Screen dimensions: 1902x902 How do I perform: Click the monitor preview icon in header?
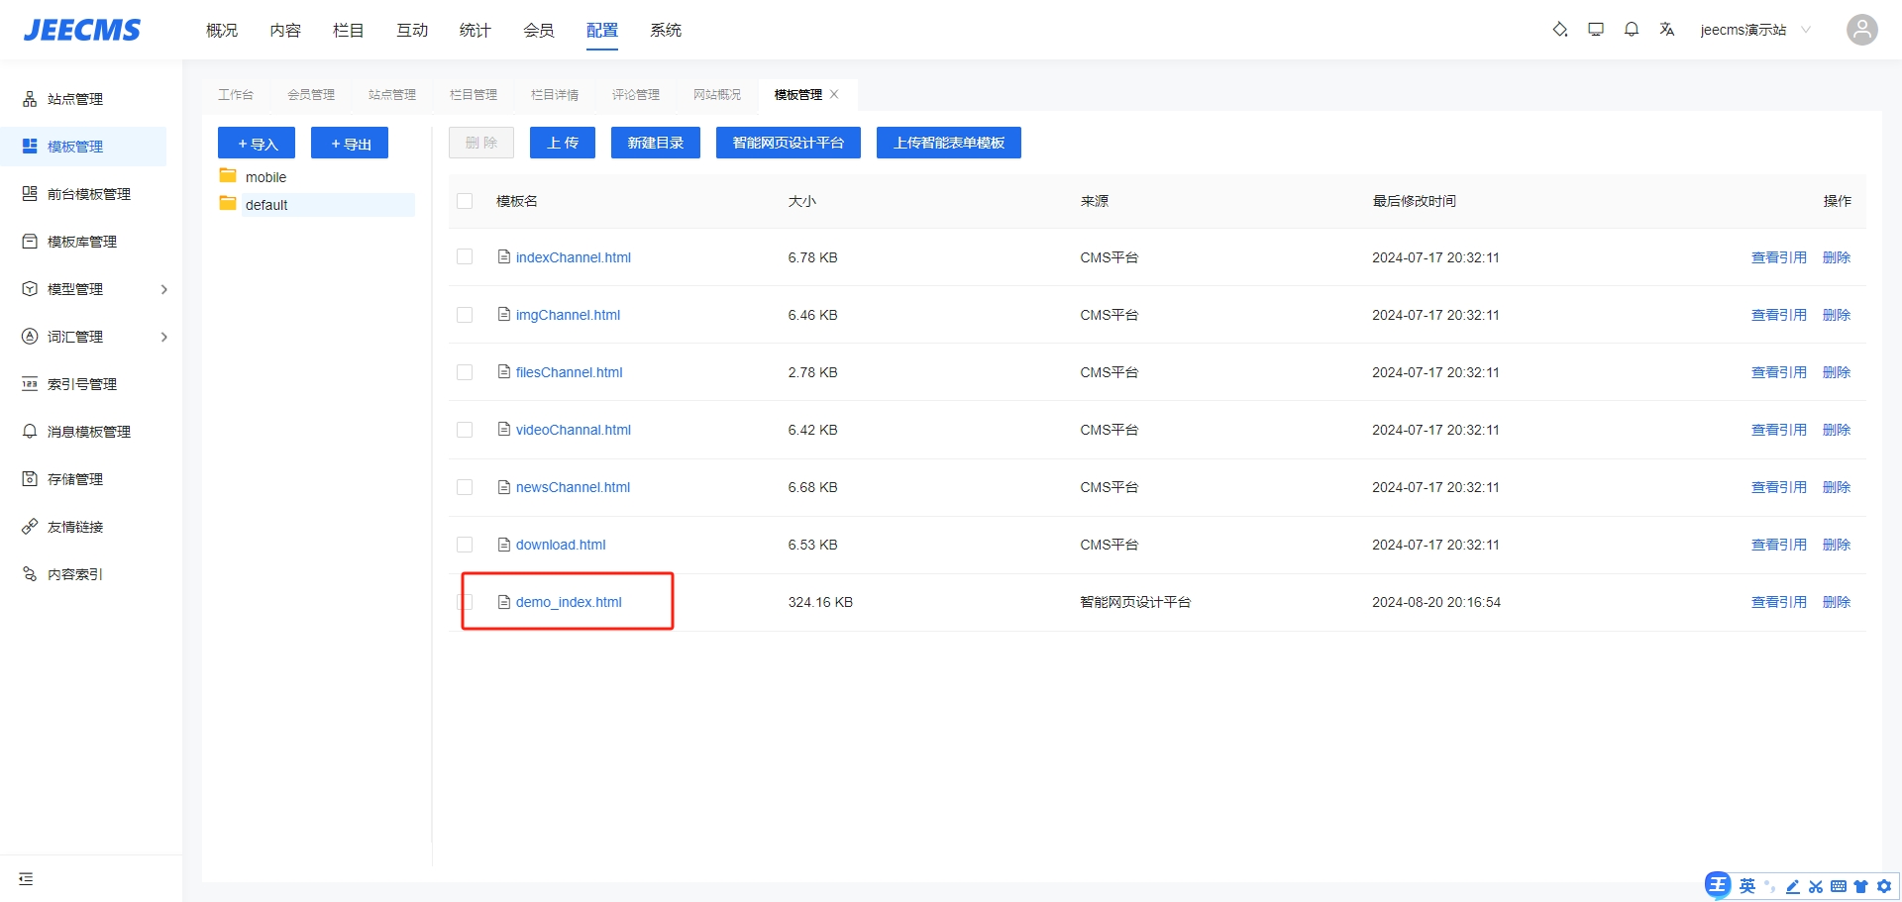click(x=1595, y=30)
